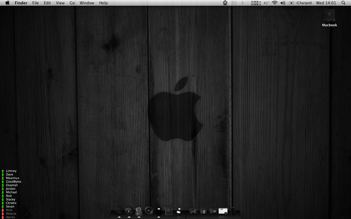Select contact Ceratix in buddy list

click(11, 203)
